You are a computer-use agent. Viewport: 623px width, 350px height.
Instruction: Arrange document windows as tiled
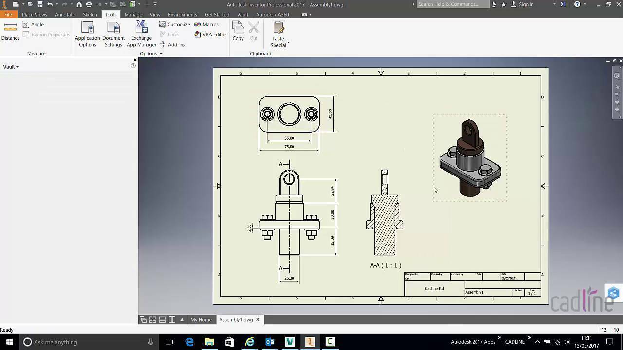152,319
